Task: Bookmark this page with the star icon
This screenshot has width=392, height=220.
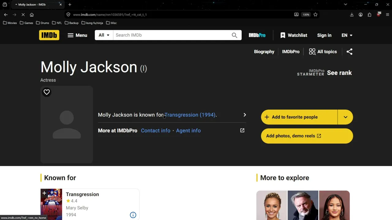Action: tap(315, 15)
